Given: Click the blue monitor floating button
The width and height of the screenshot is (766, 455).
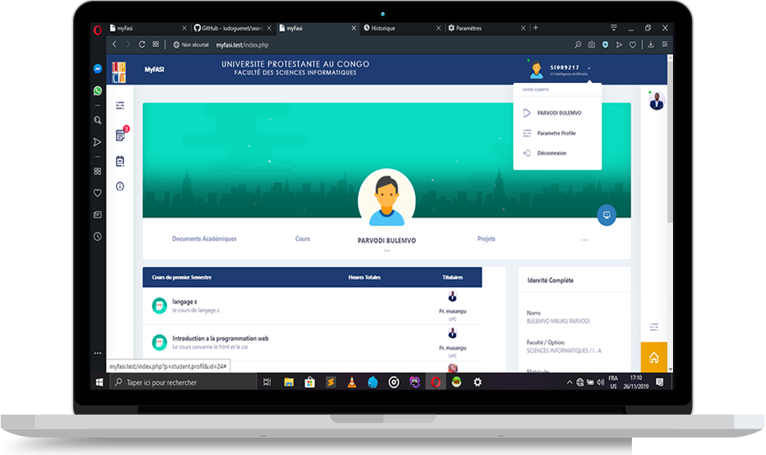Looking at the screenshot, I should [x=607, y=215].
